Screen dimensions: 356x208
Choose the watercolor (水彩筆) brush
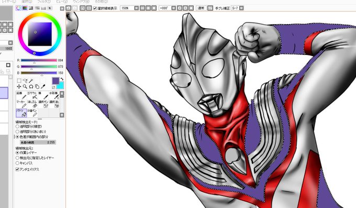click(54, 95)
